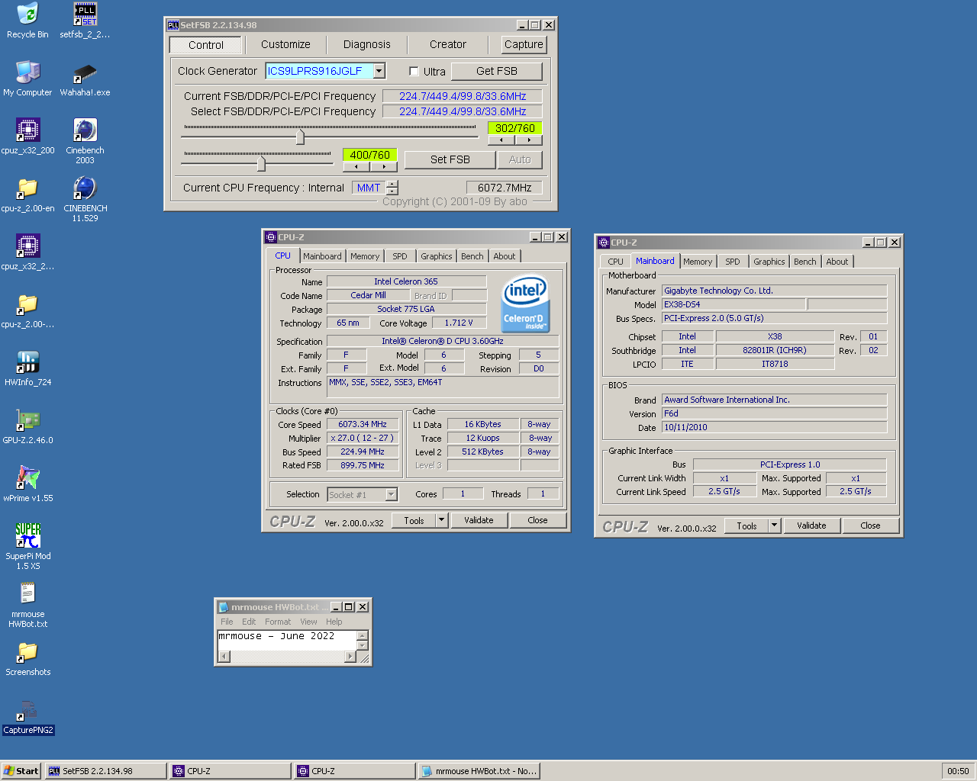Launch wPrime v1.55 desktop icon

(27, 484)
